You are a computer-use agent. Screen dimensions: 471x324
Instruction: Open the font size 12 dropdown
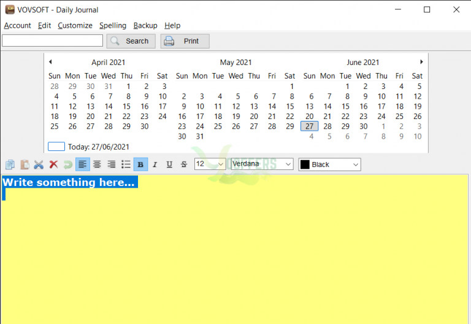(x=210, y=164)
